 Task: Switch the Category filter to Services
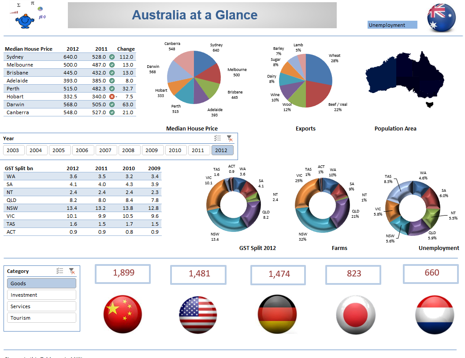coord(41,306)
